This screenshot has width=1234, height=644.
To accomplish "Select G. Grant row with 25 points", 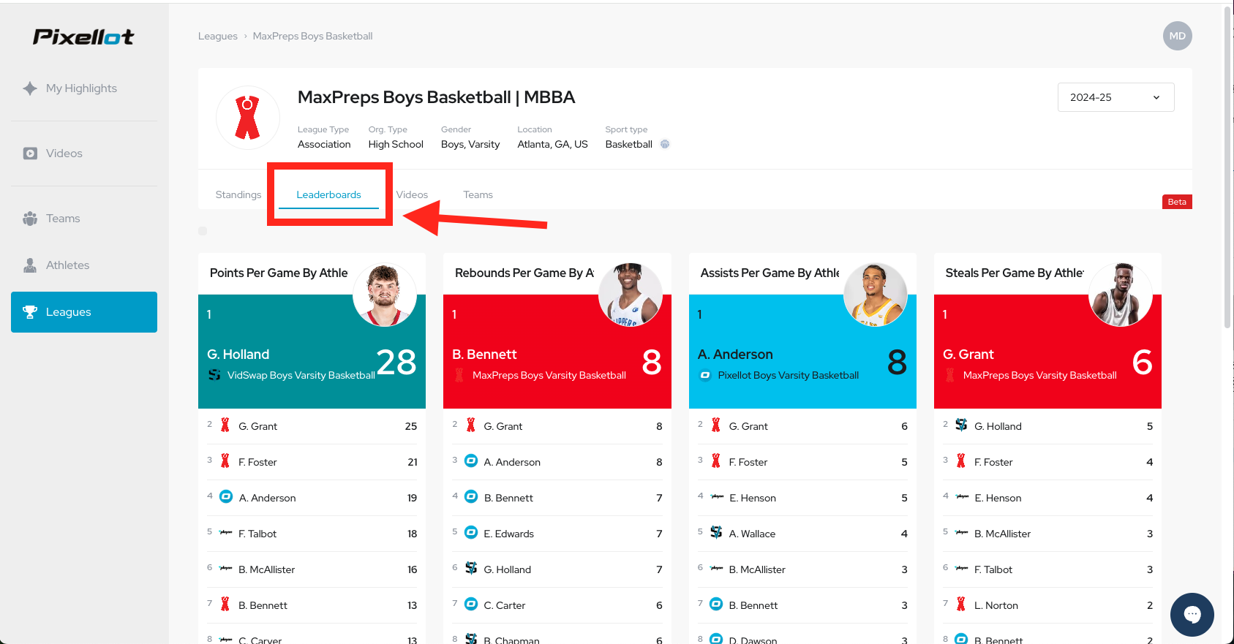I will click(x=312, y=426).
